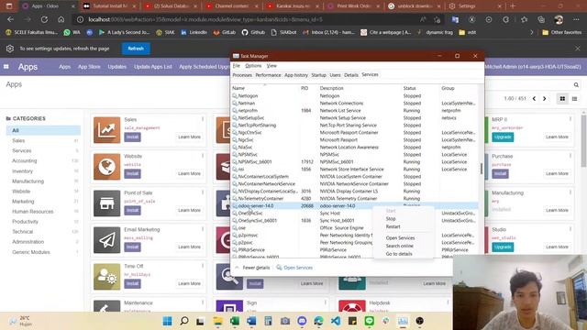
Task: Open MRP II card options menu
Action: coord(570,119)
